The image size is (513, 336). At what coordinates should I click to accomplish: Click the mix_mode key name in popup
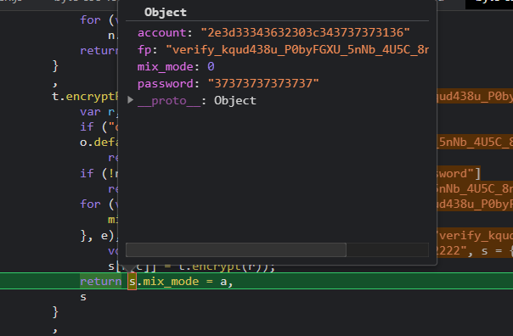coord(166,67)
